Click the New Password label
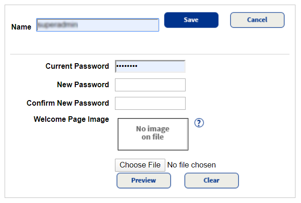301x203 pixels. 83,85
